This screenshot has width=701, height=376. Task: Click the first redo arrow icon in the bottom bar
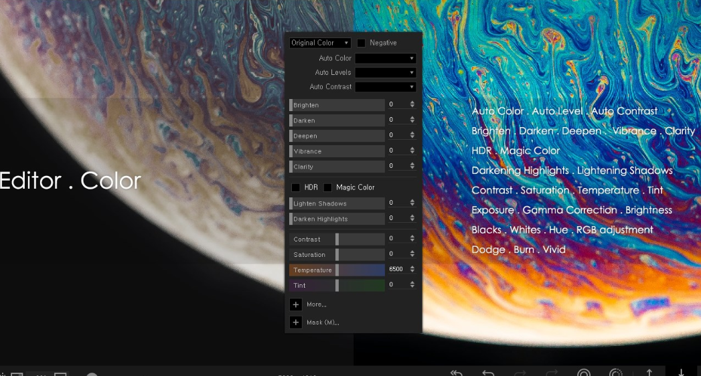(x=520, y=373)
